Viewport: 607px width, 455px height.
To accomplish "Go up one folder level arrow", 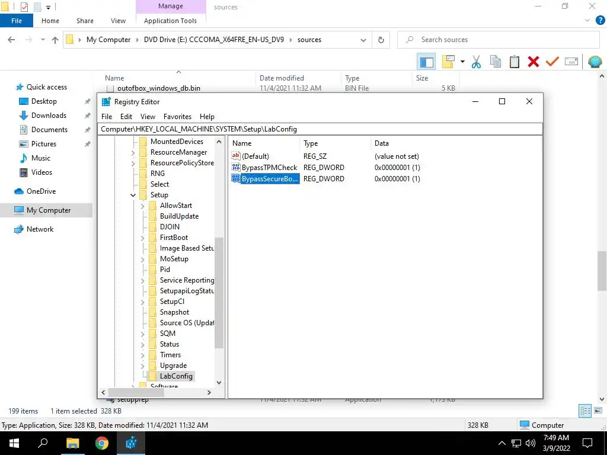I will coord(55,40).
